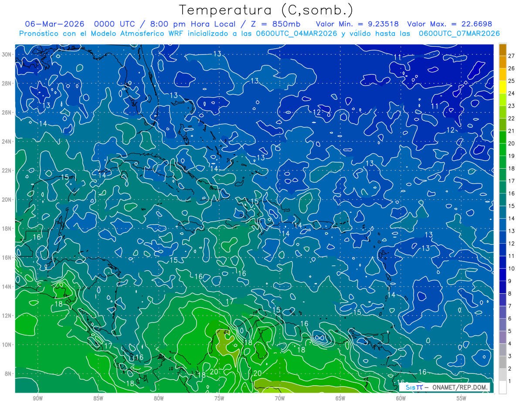The image size is (523, 404).
Task: Click the '14N' latitude axis label
Action: (x=7, y=286)
